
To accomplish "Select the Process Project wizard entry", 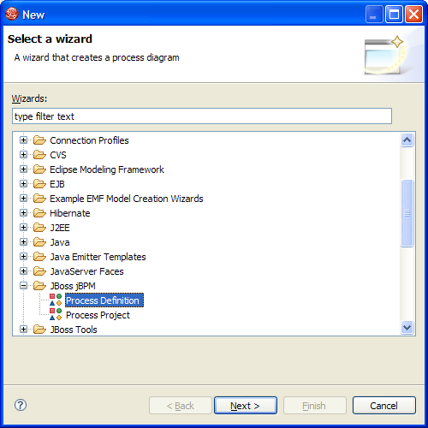I will pos(98,315).
